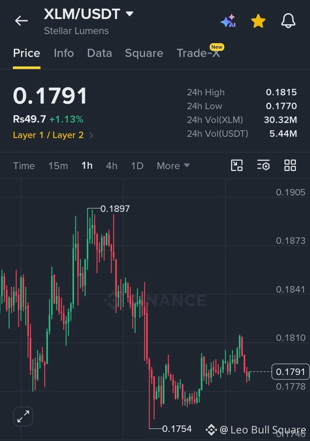Open the AI sparkle assistant icon
This screenshot has width=310, height=441.
pos(228,21)
